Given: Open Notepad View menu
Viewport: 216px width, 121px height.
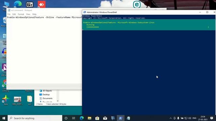Looking at the screenshot, I should (x=28, y=14).
